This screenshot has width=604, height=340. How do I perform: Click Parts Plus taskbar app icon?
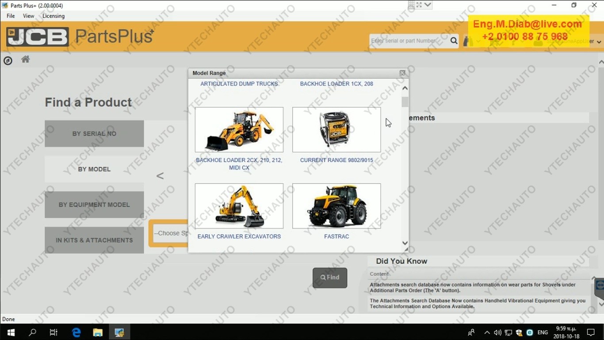[119, 332]
